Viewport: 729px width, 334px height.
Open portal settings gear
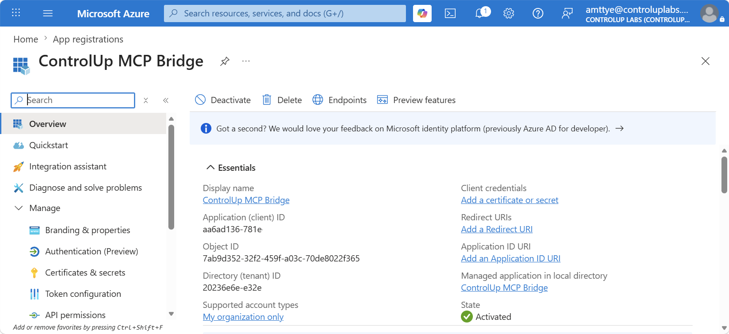tap(509, 13)
